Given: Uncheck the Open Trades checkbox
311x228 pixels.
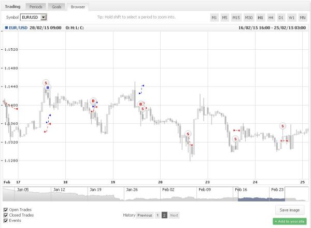Looking at the screenshot, I should click(6, 209).
